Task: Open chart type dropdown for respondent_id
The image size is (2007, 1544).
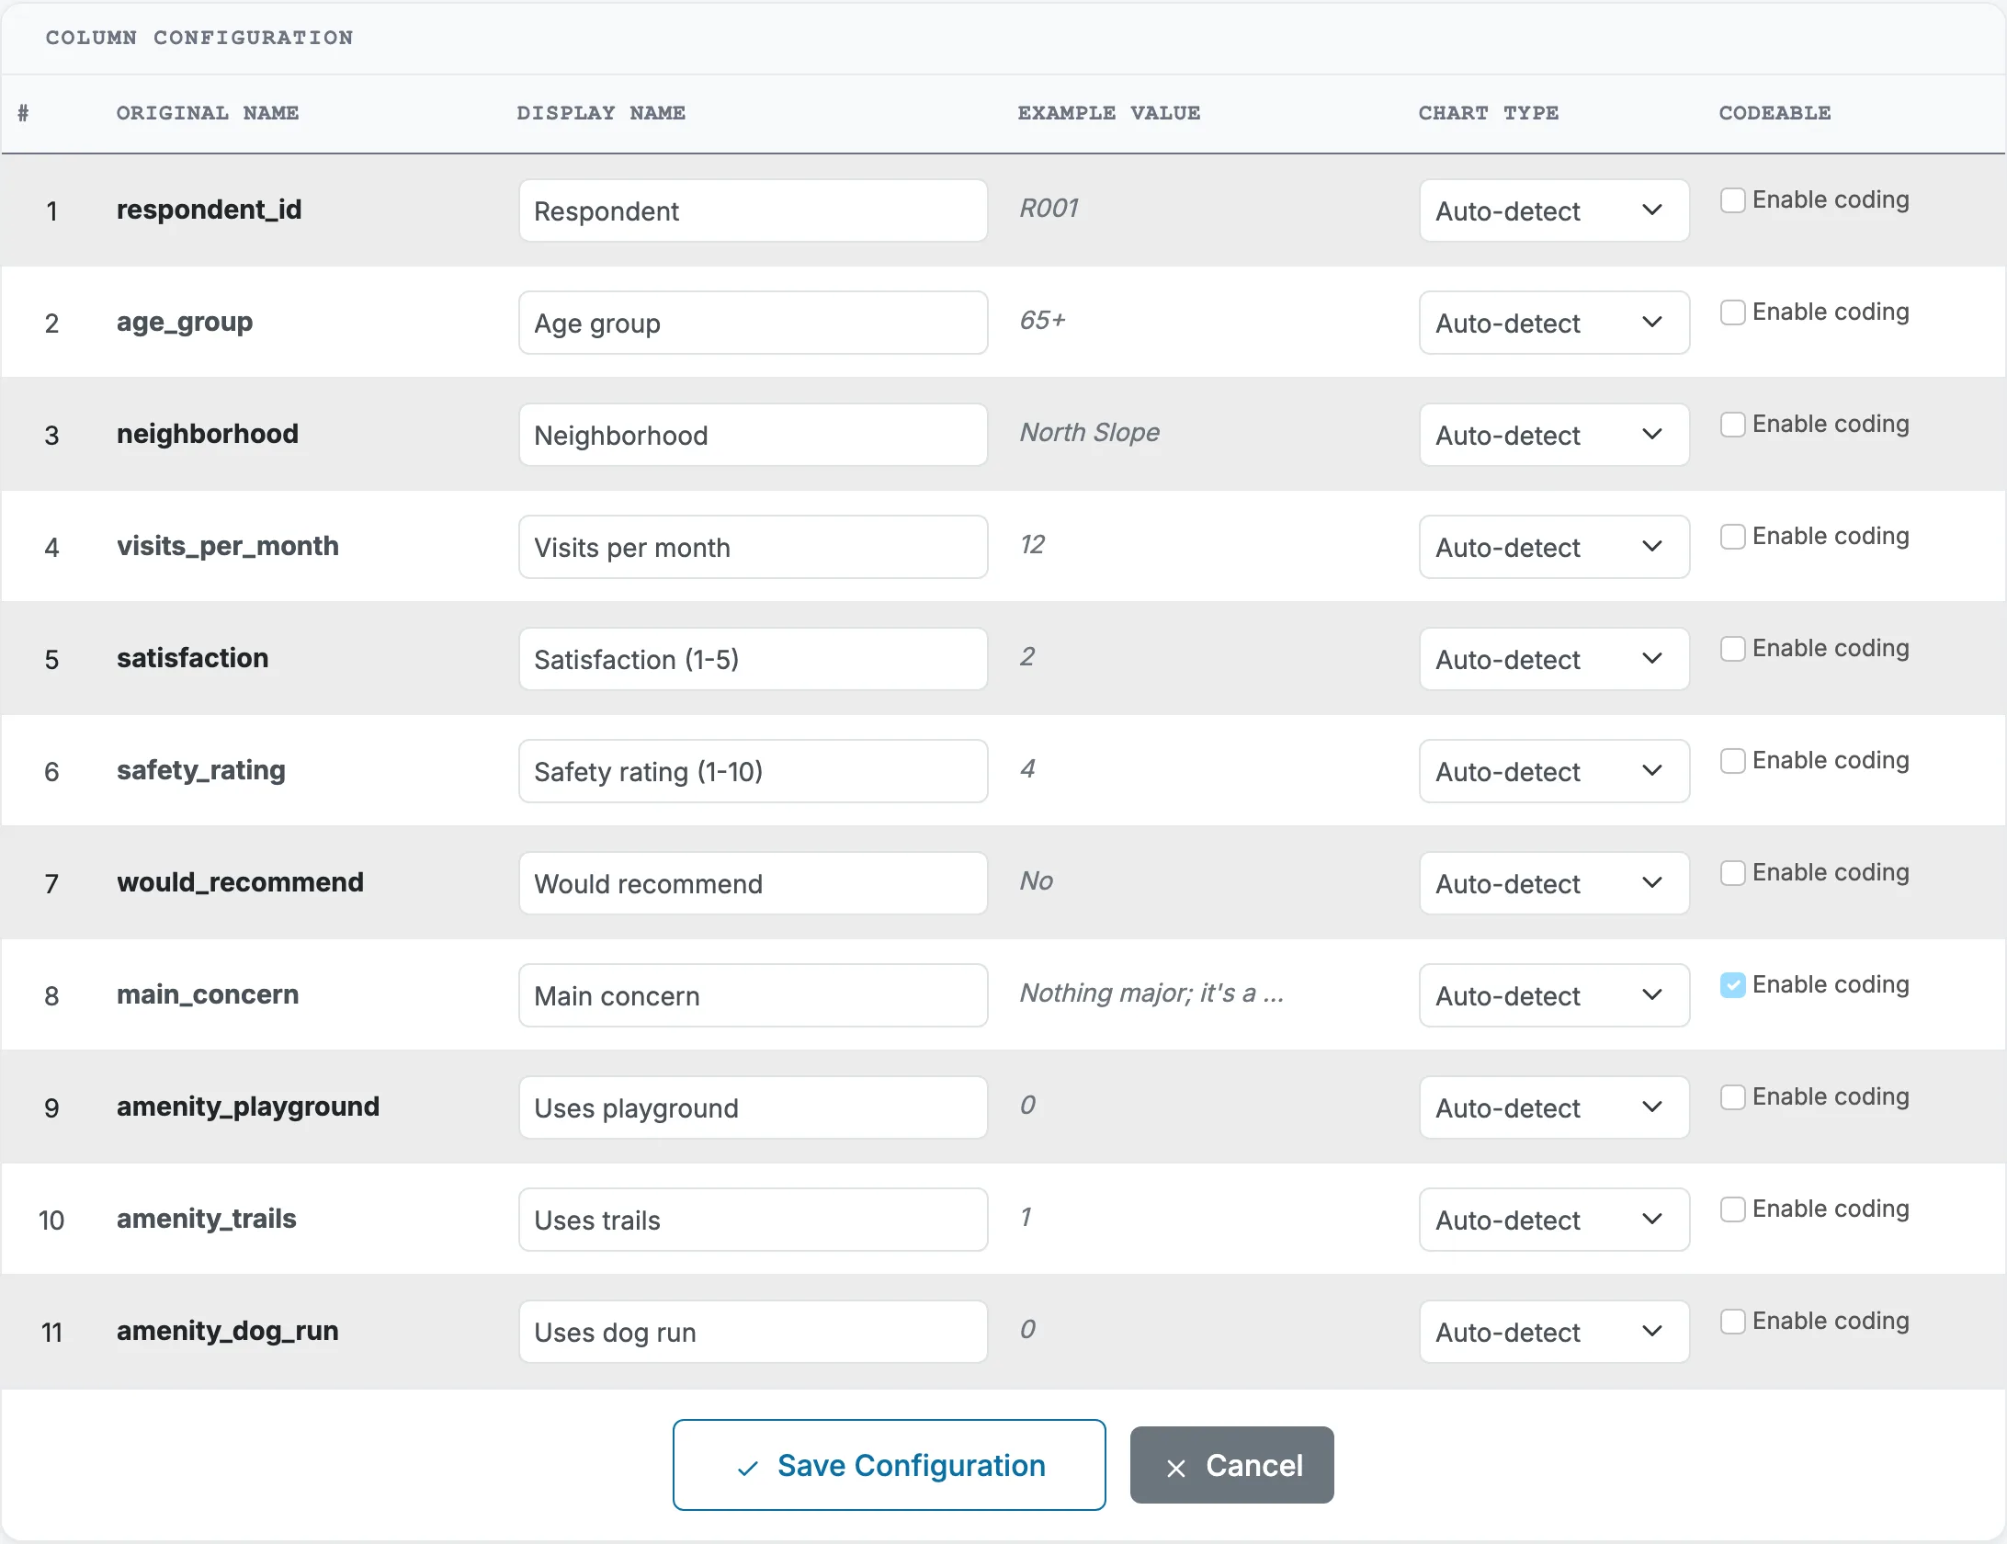Action: pos(1554,210)
